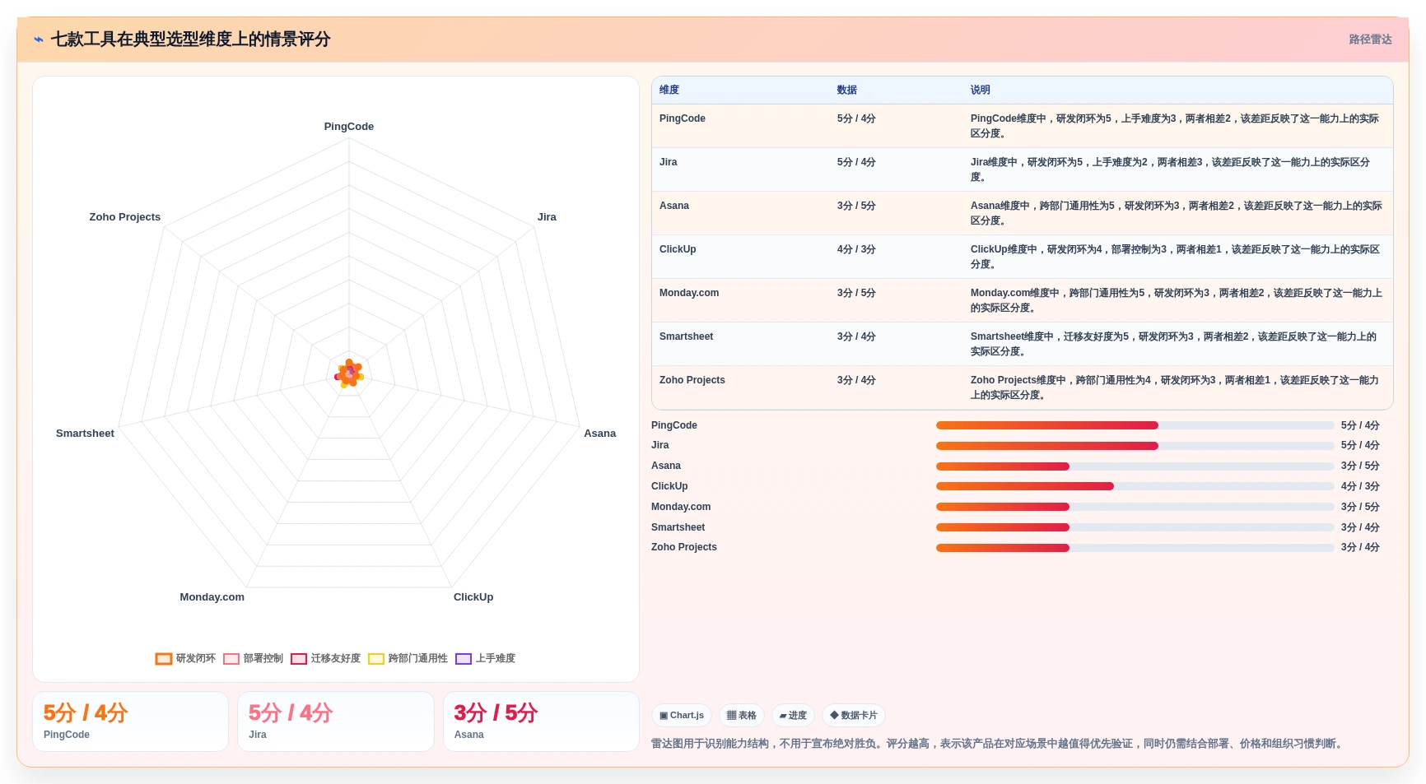Screen dimensions: 1426x784
Task: Select the Smartsheet table row name
Action: 687,336
